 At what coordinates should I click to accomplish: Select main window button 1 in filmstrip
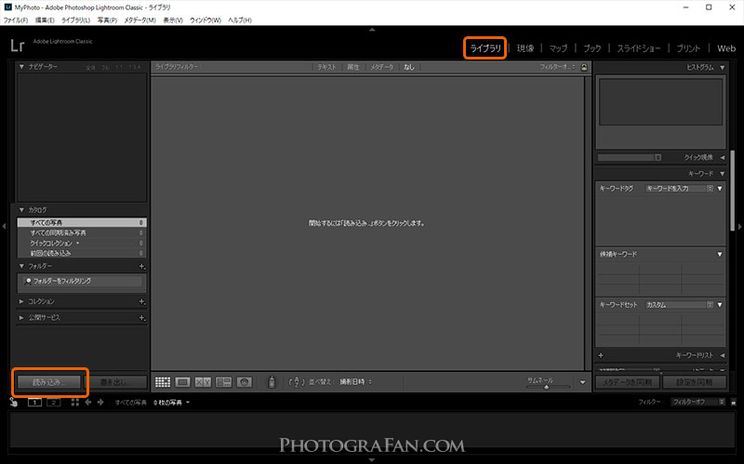[x=34, y=403]
